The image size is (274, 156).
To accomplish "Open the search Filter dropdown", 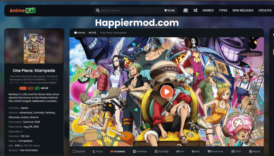I will pyautogui.click(x=169, y=11).
